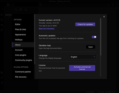Image resolution: width=119 pixels, height=93 pixels.
Task: Click the PLUGIN OPTIONS section header
Action: point(21,67)
